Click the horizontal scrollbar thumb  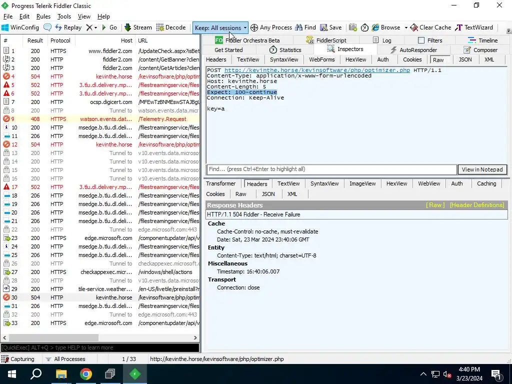53,337
